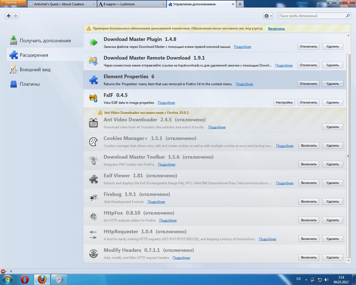Enable HttpRequester extension
Viewport: 356px width, 285px height.
point(309,239)
